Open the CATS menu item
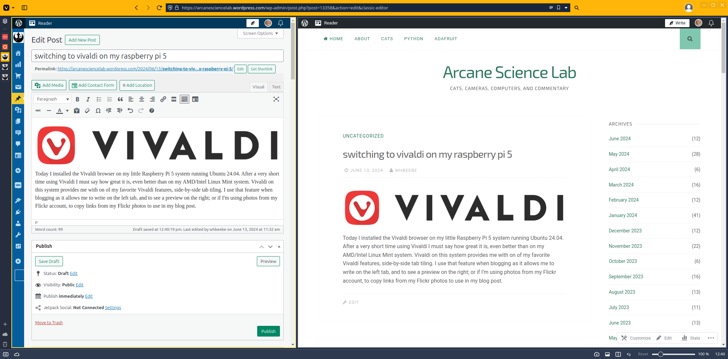The height and width of the screenshot is (359, 728). (387, 39)
